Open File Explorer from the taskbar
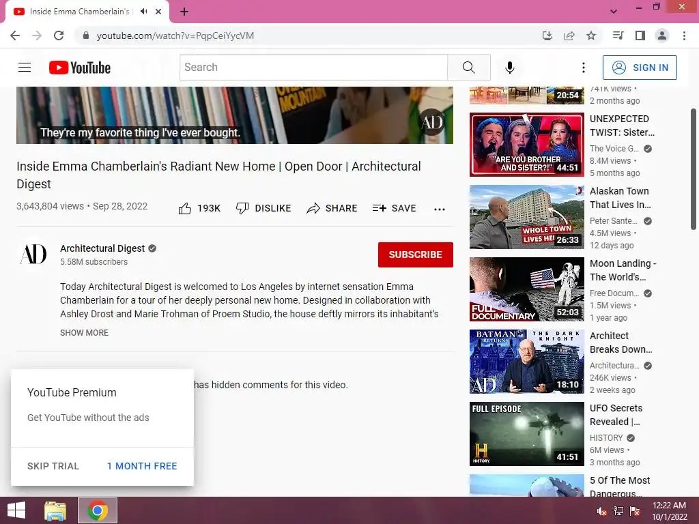 click(55, 510)
